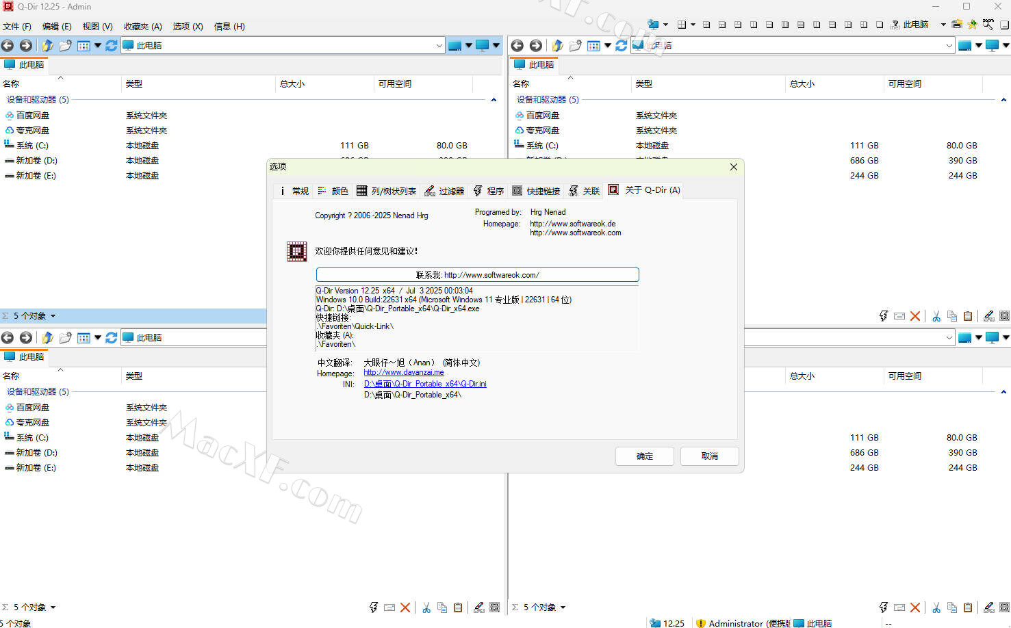The width and height of the screenshot is (1011, 628).
Task: Open the 视图 (V) menu
Action: click(97, 27)
